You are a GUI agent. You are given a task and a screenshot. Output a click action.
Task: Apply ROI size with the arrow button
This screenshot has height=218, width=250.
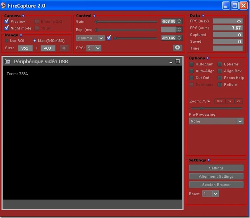(x=64, y=48)
